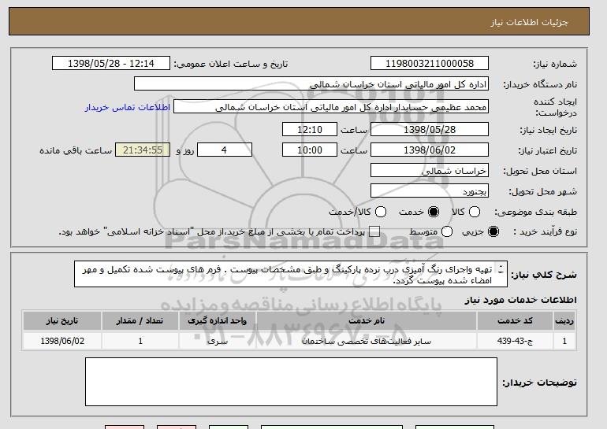Choose the متوسط purchase type radio
Image resolution: width=607 pixels, height=429 pixels.
pyautogui.click(x=447, y=231)
